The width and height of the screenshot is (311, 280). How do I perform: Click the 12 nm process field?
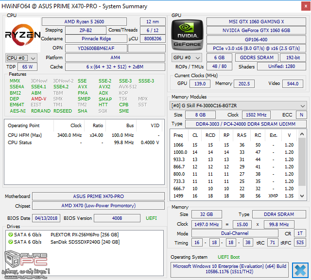[153, 21]
